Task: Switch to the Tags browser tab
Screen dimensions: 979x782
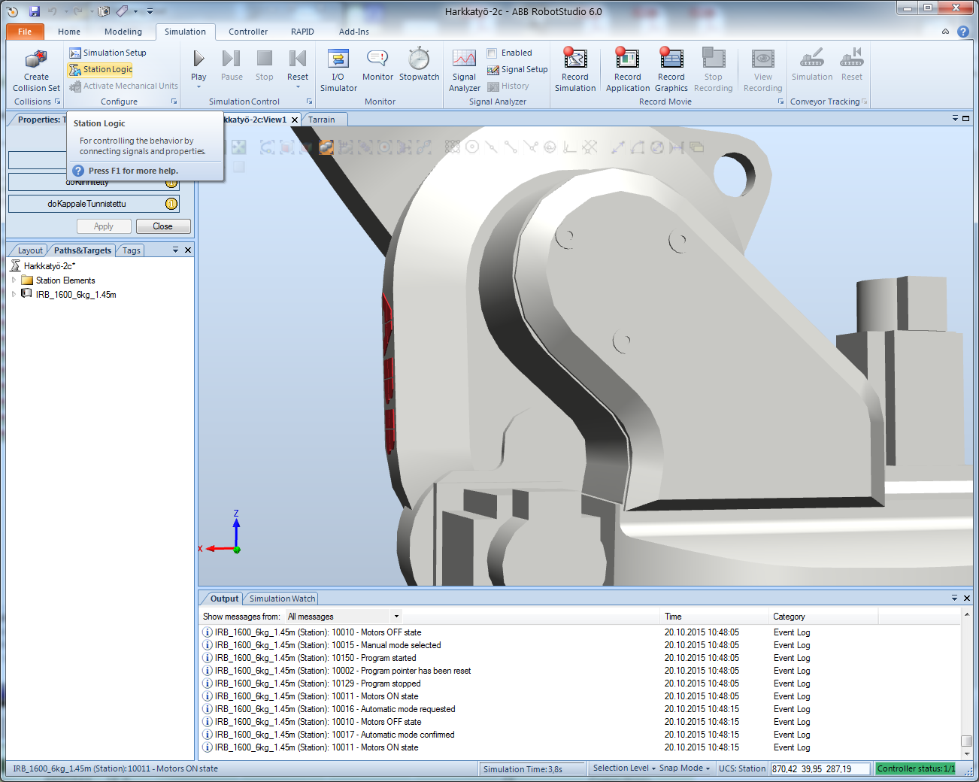Action: pos(132,250)
